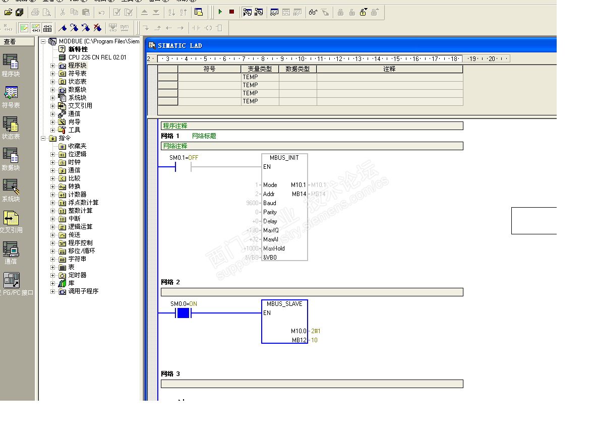The image size is (594, 440).
Task: Collapse the 指令 instruction tree
Action: pos(43,138)
